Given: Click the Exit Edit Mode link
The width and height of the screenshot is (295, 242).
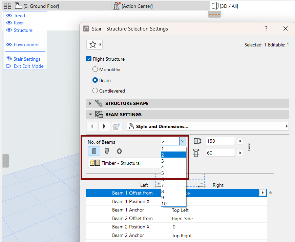Looking at the screenshot, I should pyautogui.click(x=28, y=66).
